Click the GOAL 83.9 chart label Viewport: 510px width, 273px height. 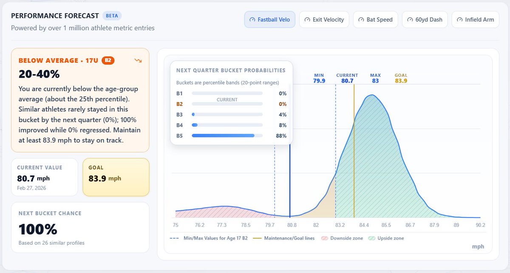[401, 78]
